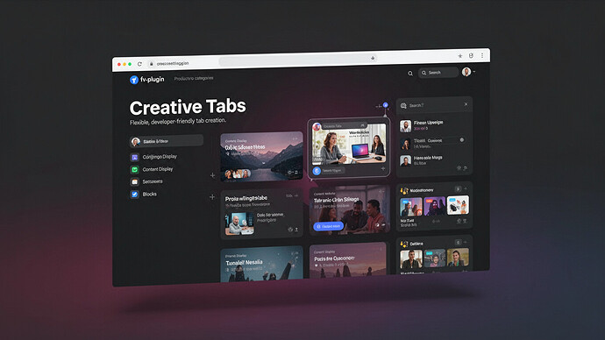Click the orange icon in the sidebar's fourth row
Image resolution: width=605 pixels, height=340 pixels.
135,182
